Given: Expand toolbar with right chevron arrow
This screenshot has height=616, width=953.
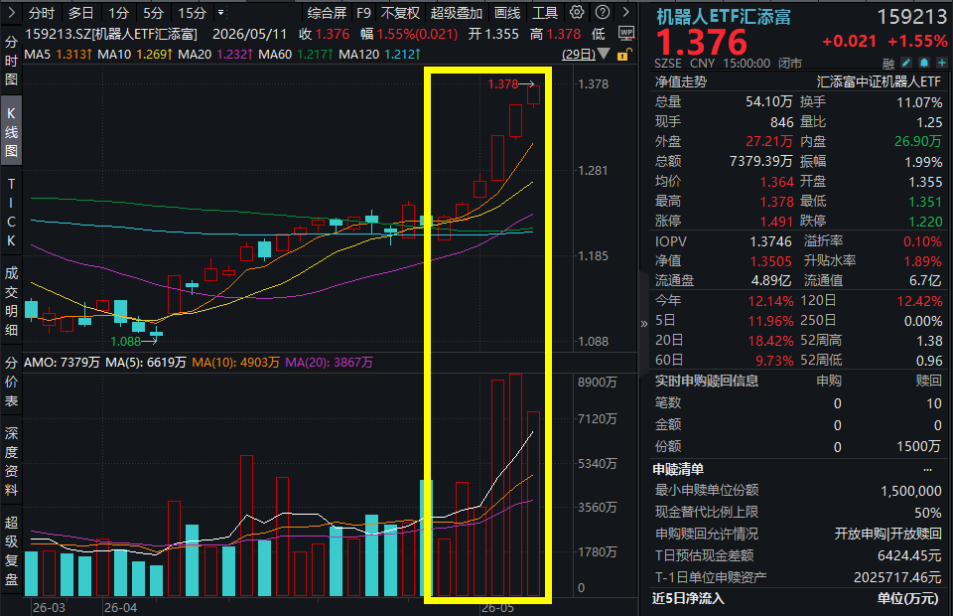Looking at the screenshot, I should pyautogui.click(x=626, y=12).
